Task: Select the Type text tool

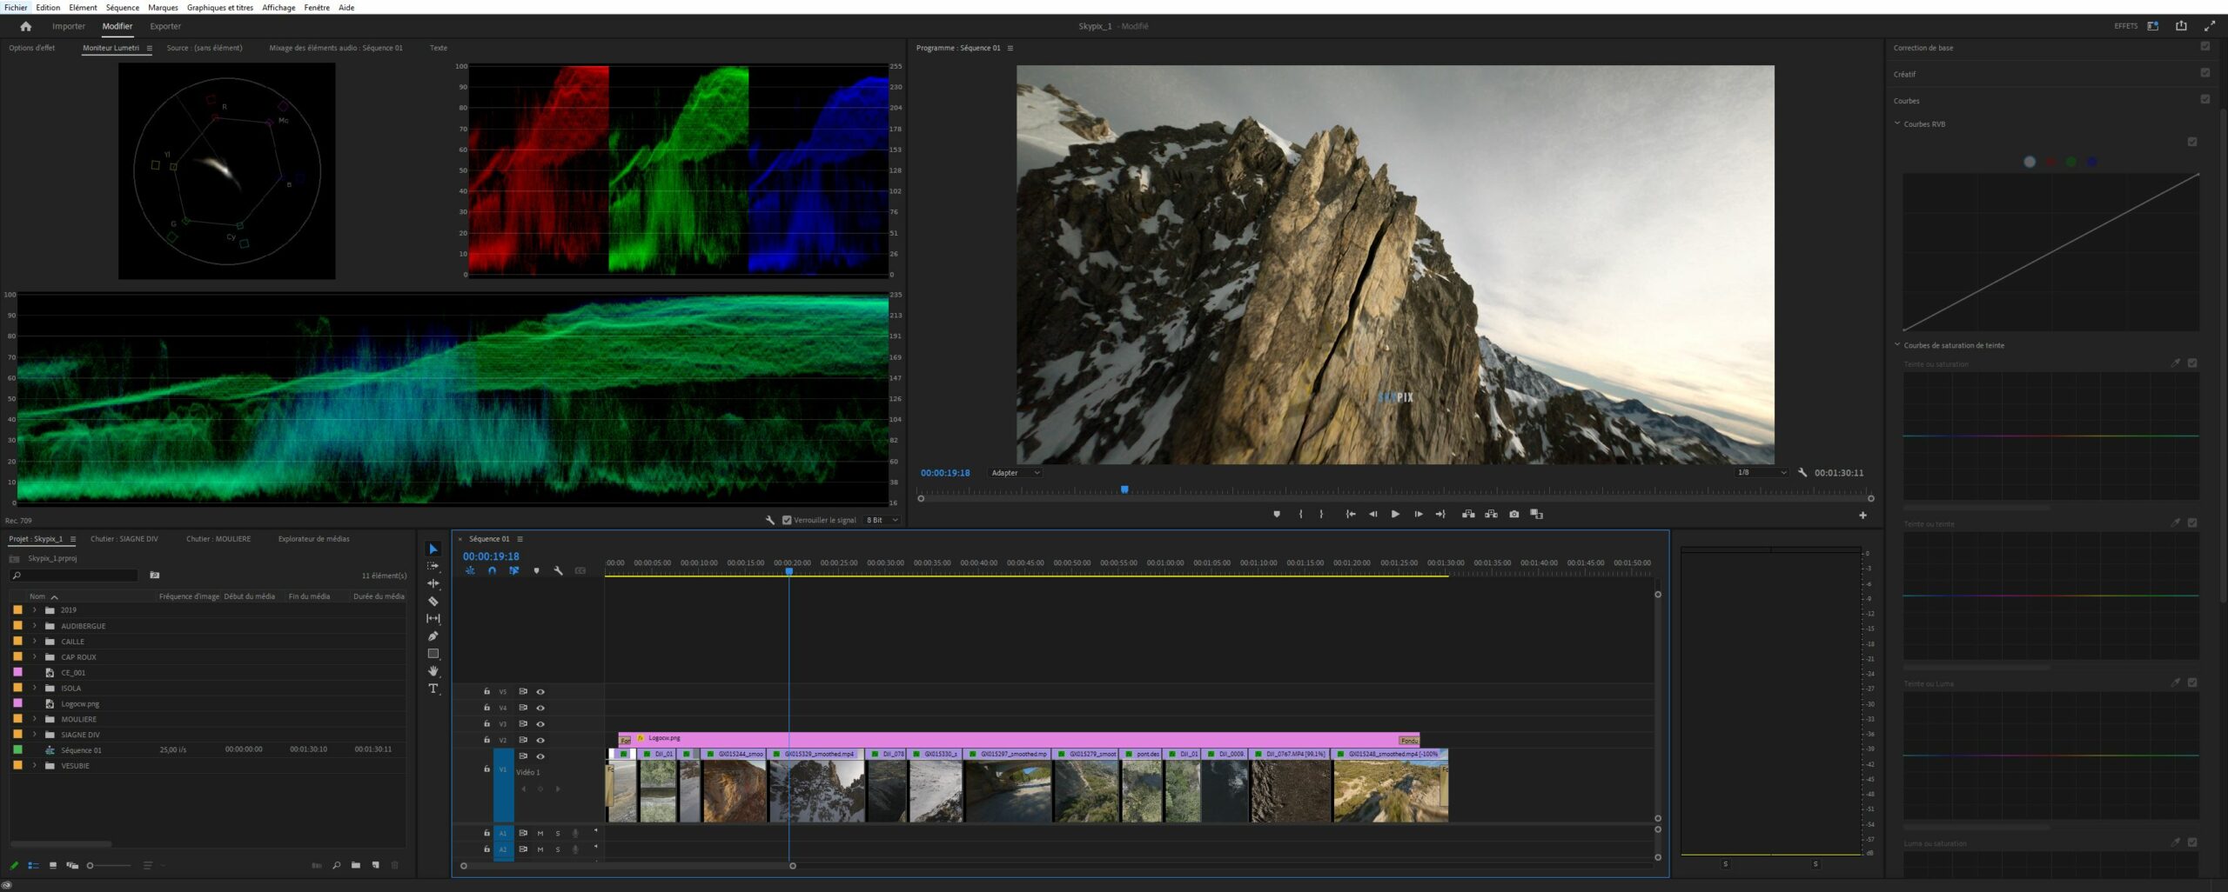Action: (x=433, y=689)
